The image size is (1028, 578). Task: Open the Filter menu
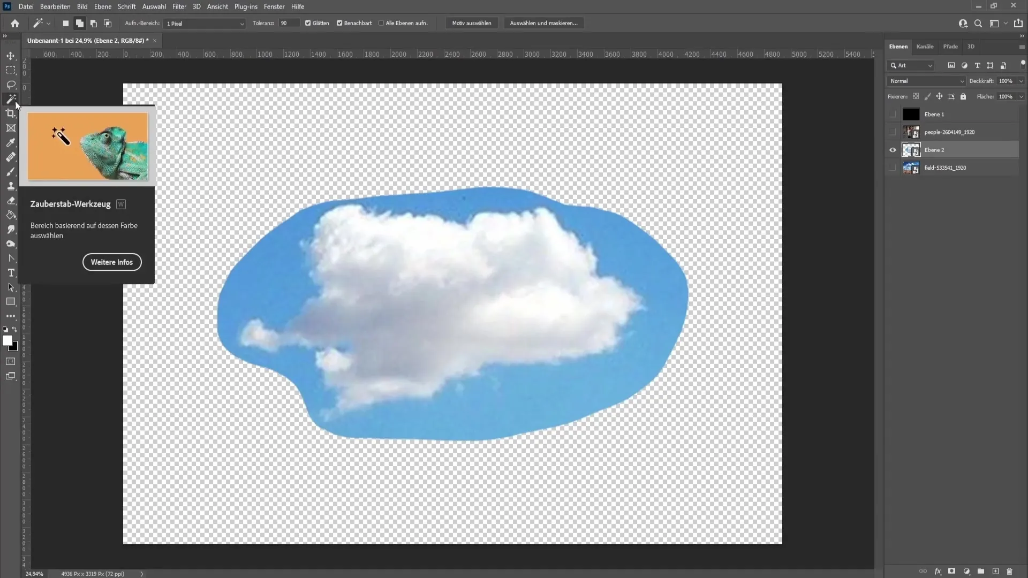tap(178, 6)
